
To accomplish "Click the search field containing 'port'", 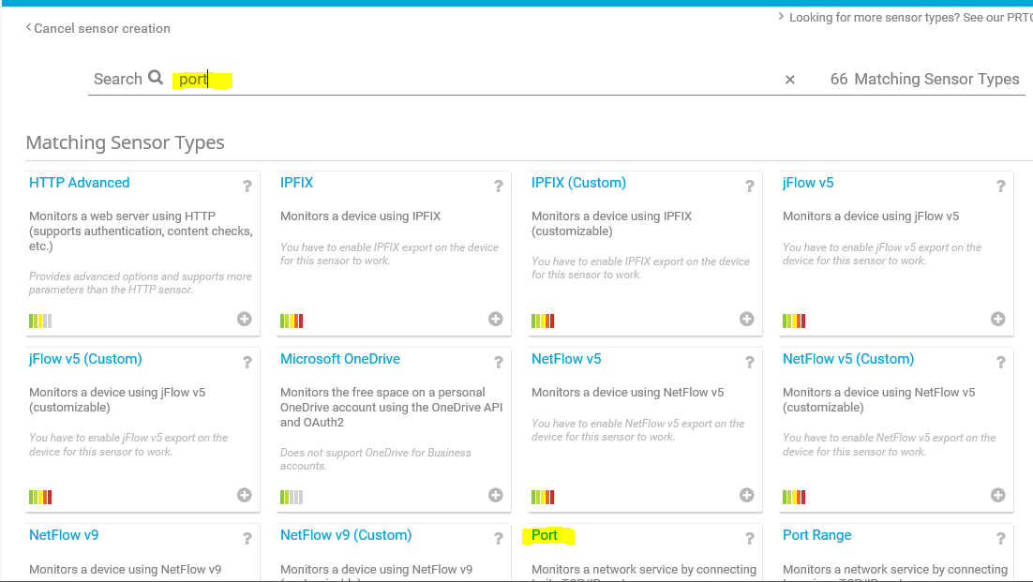I will click(x=474, y=80).
